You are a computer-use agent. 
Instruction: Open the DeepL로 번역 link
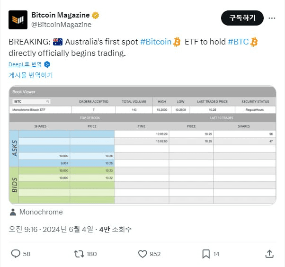click(x=25, y=64)
